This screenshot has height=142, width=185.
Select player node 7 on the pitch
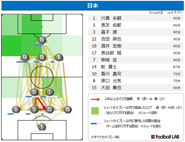(x=50, y=92)
